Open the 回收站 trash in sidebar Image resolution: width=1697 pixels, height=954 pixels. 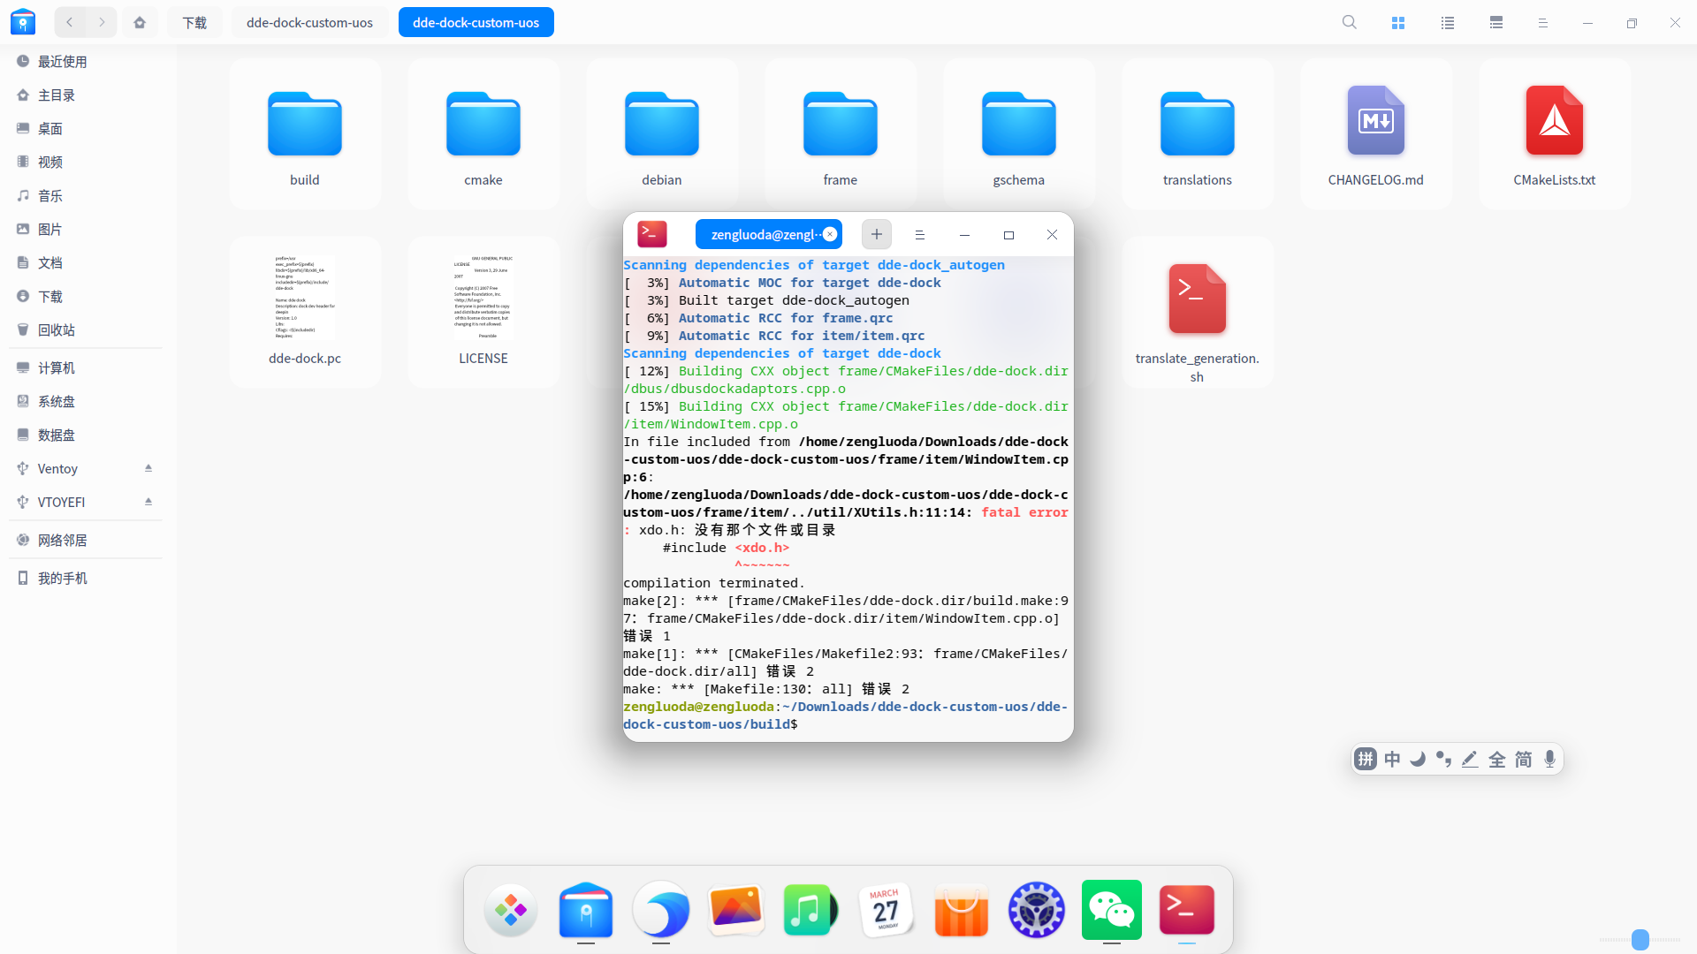coord(57,329)
